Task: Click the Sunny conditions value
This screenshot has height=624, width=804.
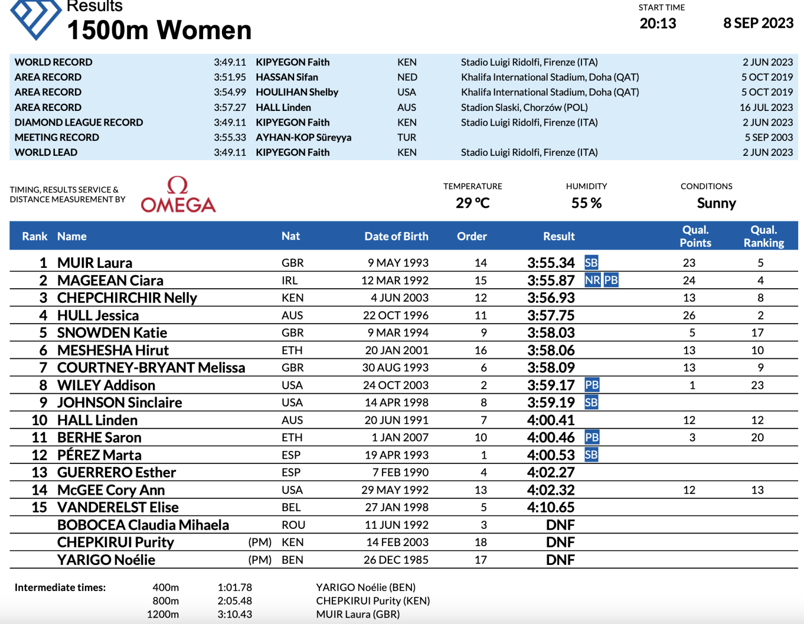Action: 716,203
